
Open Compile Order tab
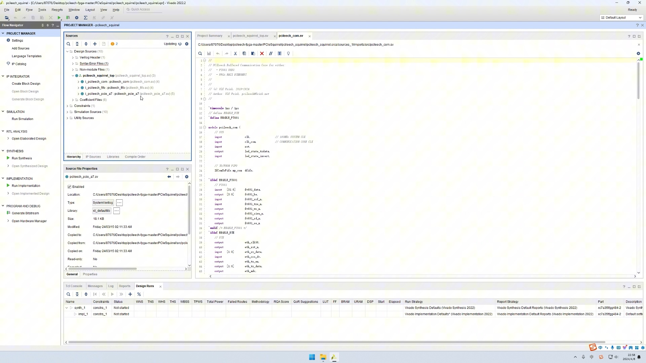click(135, 157)
